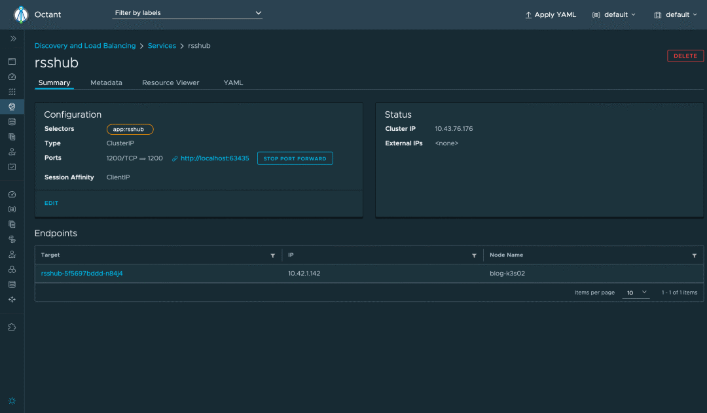Open Cluster Overview gauge icon in lower sidebar group
The width and height of the screenshot is (707, 413).
click(12, 194)
